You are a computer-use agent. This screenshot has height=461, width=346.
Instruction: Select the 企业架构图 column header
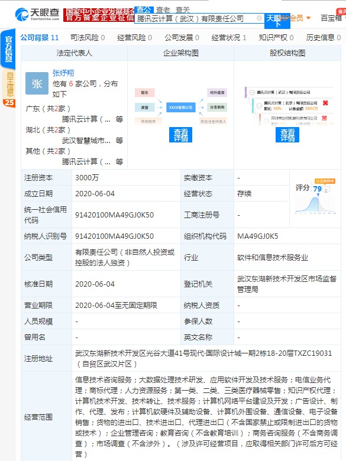point(180,53)
